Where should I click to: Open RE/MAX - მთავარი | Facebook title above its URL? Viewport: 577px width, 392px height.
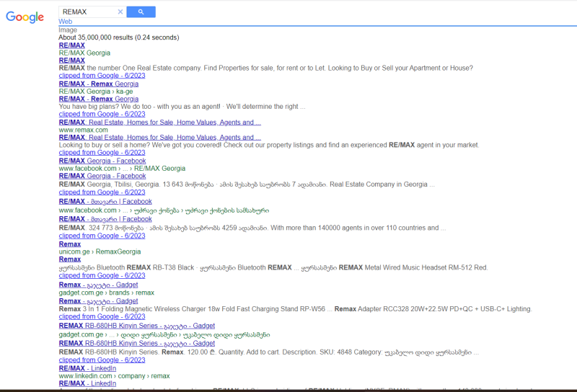[105, 202]
